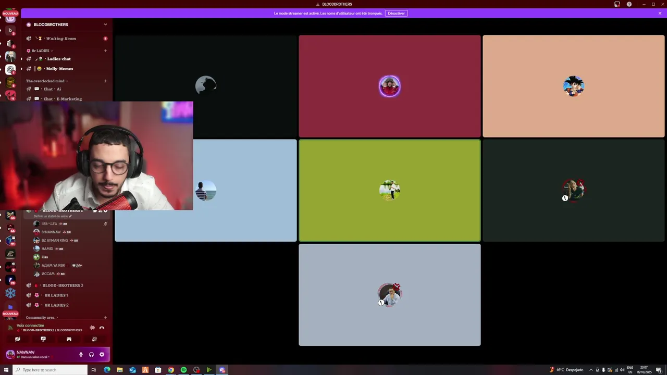Show hidden system tray icons
This screenshot has height=375, width=667.
(591, 370)
